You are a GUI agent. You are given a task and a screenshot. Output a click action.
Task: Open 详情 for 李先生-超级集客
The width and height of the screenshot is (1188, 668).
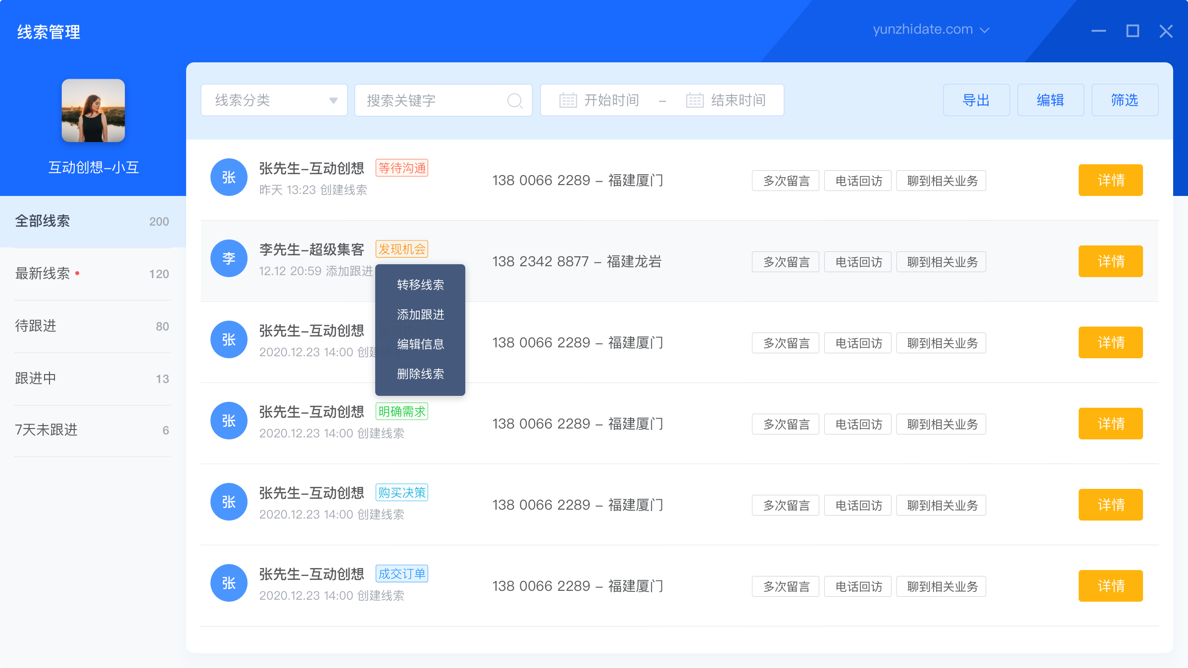click(x=1111, y=261)
